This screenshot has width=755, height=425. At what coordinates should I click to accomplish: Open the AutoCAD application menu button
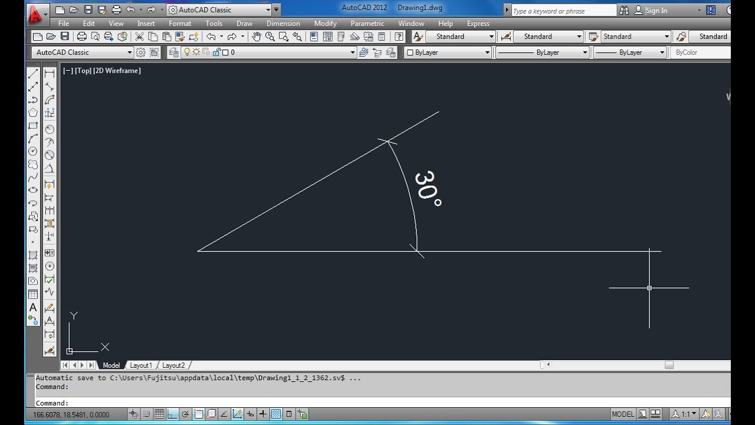[38, 14]
